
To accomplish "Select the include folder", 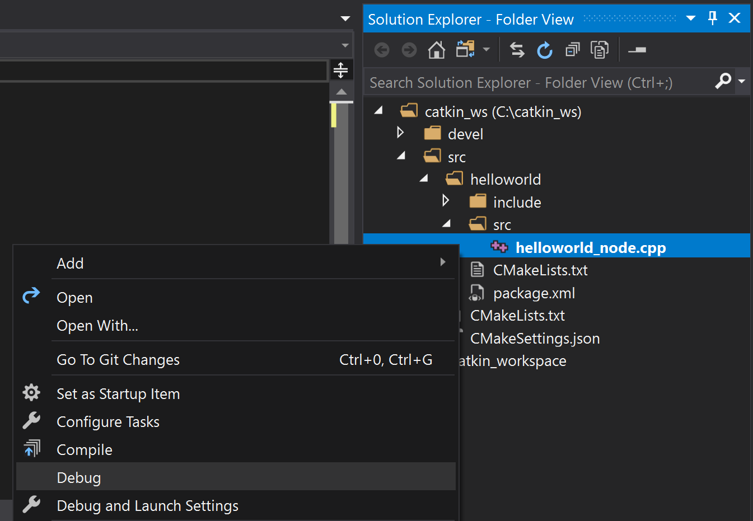I will click(x=517, y=203).
